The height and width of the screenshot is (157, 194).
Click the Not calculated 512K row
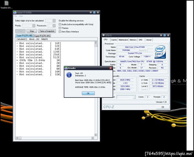39,58
